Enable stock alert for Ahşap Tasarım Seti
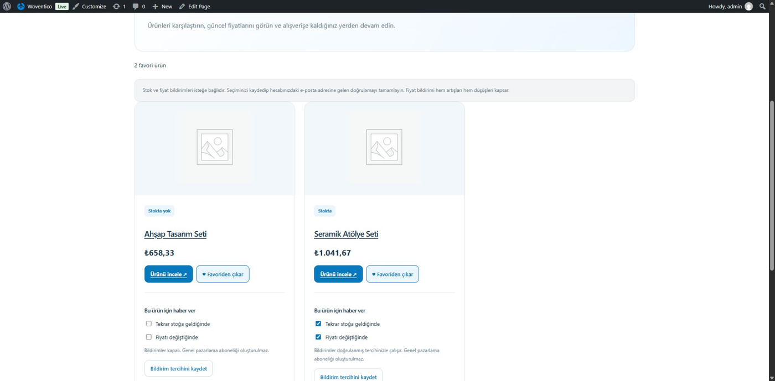775x381 pixels. [x=148, y=324]
